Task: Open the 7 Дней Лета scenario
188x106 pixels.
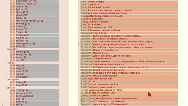Action: [129, 33]
